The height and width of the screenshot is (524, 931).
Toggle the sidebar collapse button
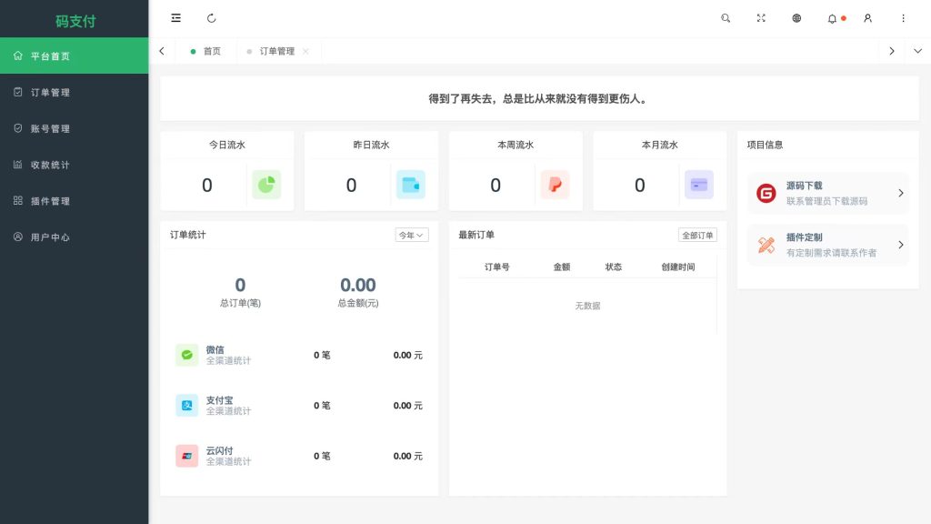[175, 18]
